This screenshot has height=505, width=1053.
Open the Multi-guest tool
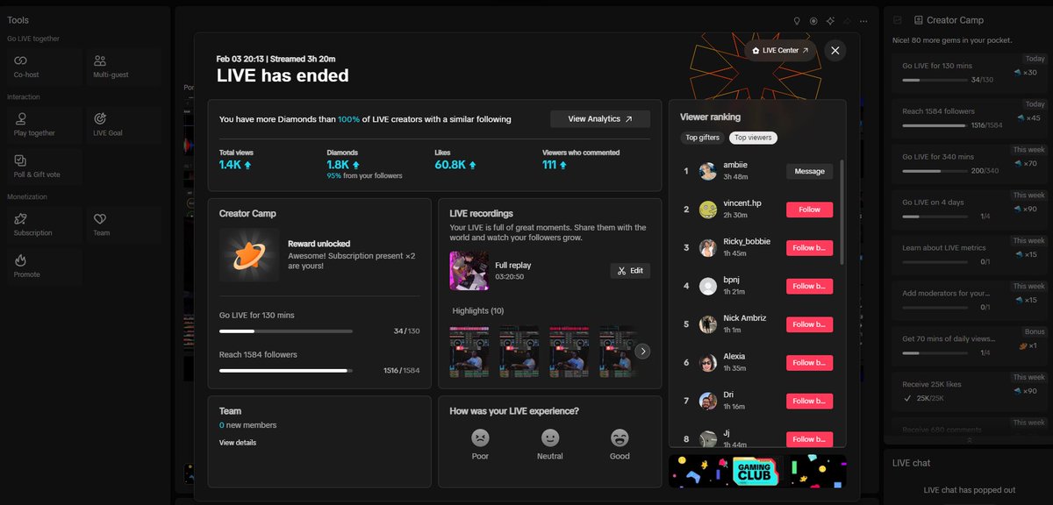tap(123, 66)
